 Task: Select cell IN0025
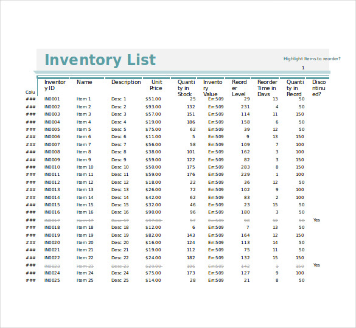[52, 281]
